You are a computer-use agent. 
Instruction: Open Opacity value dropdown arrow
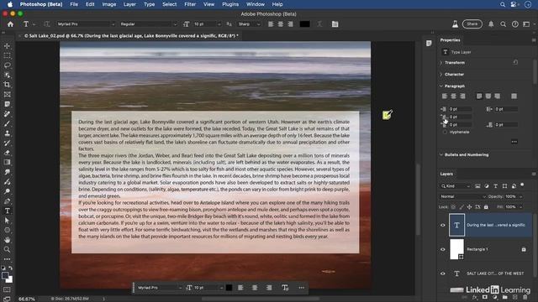pos(521,196)
